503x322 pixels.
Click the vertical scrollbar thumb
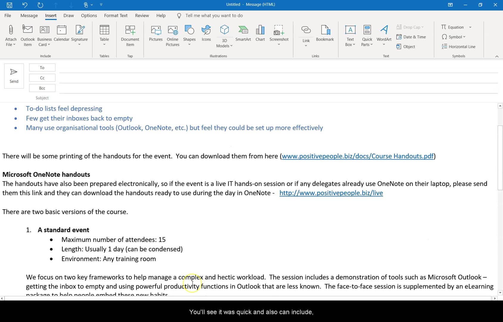tap(500, 158)
